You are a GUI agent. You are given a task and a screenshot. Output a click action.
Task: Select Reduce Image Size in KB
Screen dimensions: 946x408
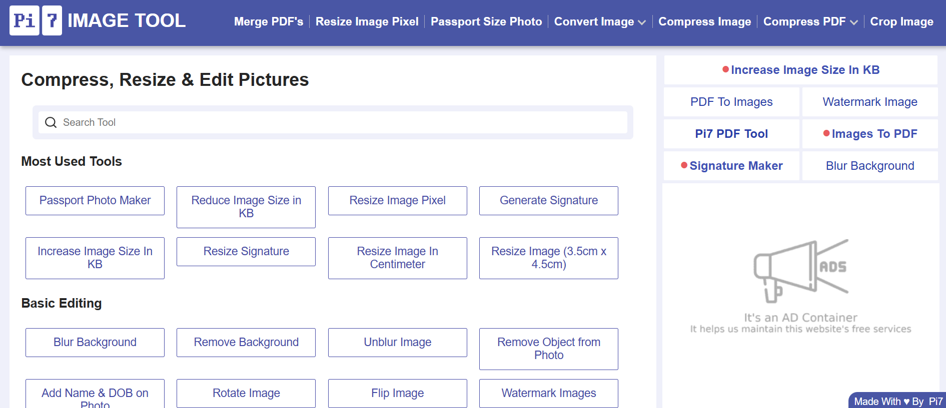coord(246,207)
